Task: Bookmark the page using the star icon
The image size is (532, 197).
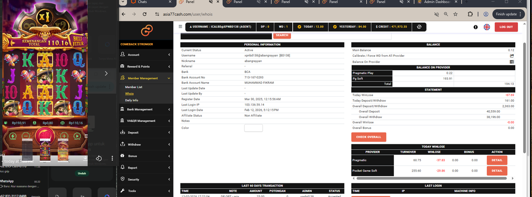Action: click(x=455, y=14)
